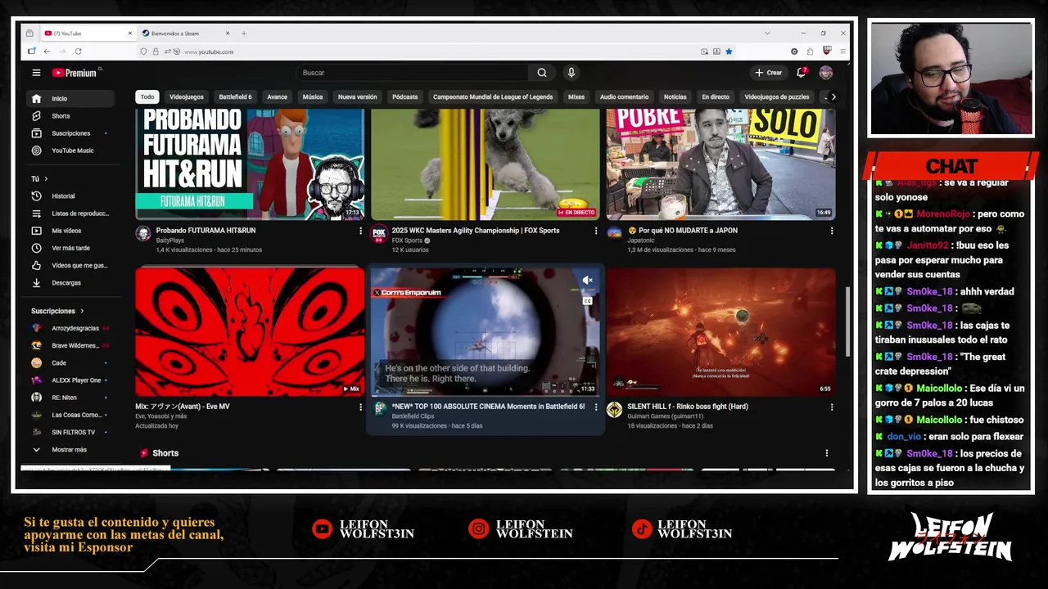The height and width of the screenshot is (589, 1048).
Task: Click the www.youtube.com address bar
Action: (x=434, y=52)
